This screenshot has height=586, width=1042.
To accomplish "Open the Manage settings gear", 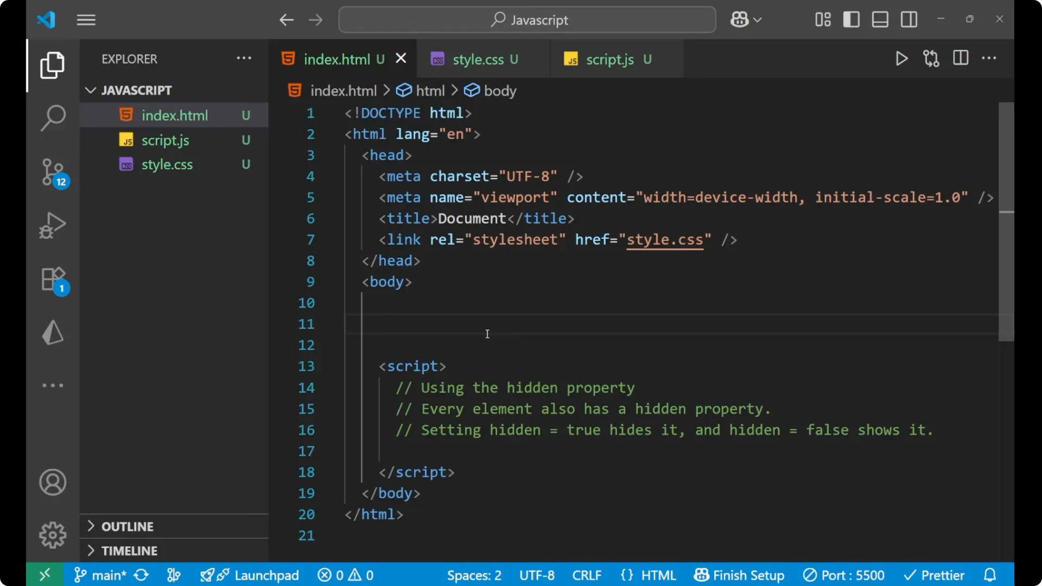I will tap(52, 534).
